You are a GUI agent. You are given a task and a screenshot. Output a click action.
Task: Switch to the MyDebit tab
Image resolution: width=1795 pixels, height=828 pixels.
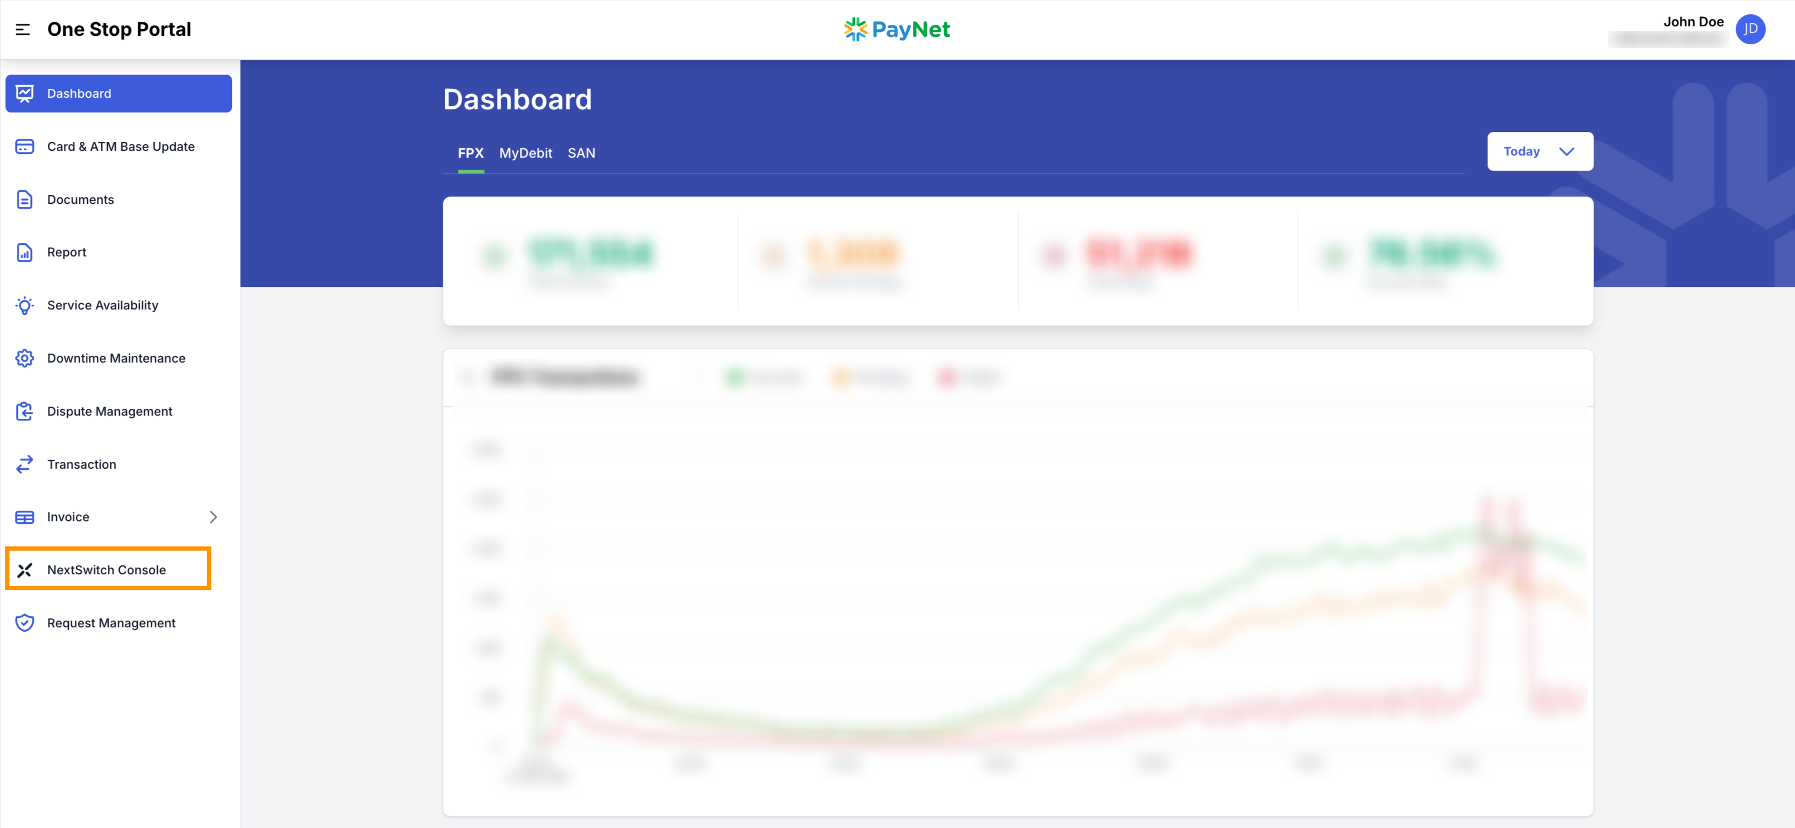525,153
